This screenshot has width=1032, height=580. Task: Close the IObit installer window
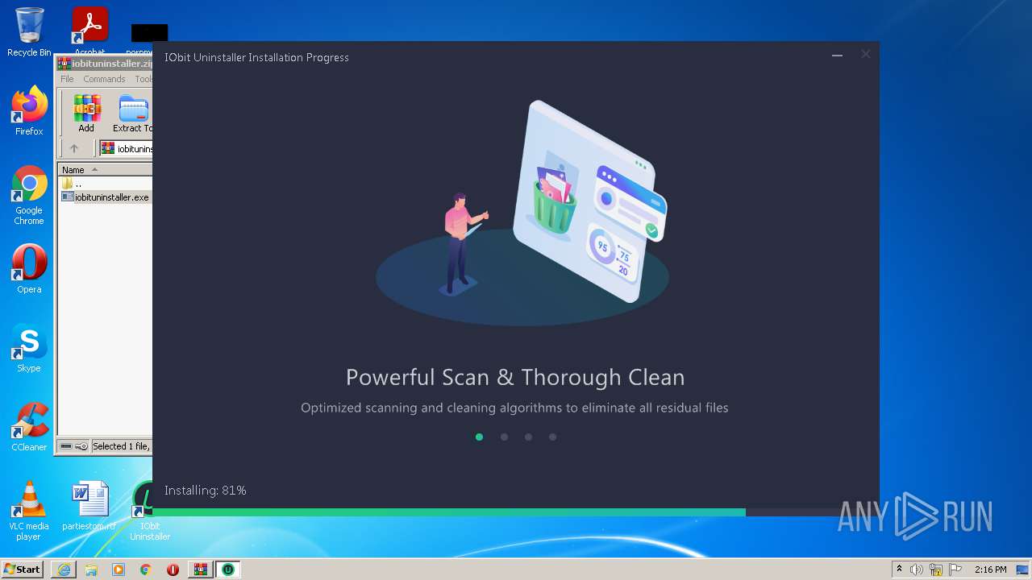pos(865,55)
